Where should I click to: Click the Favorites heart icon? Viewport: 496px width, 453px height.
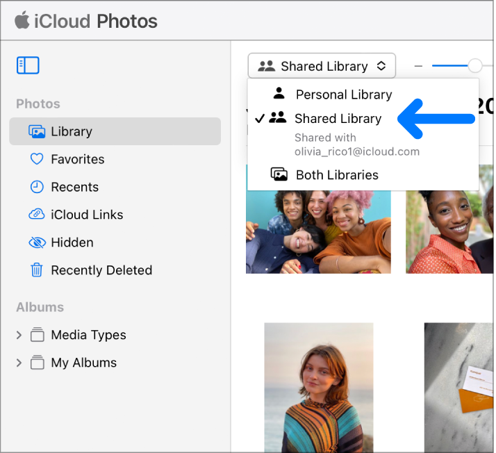tap(37, 159)
